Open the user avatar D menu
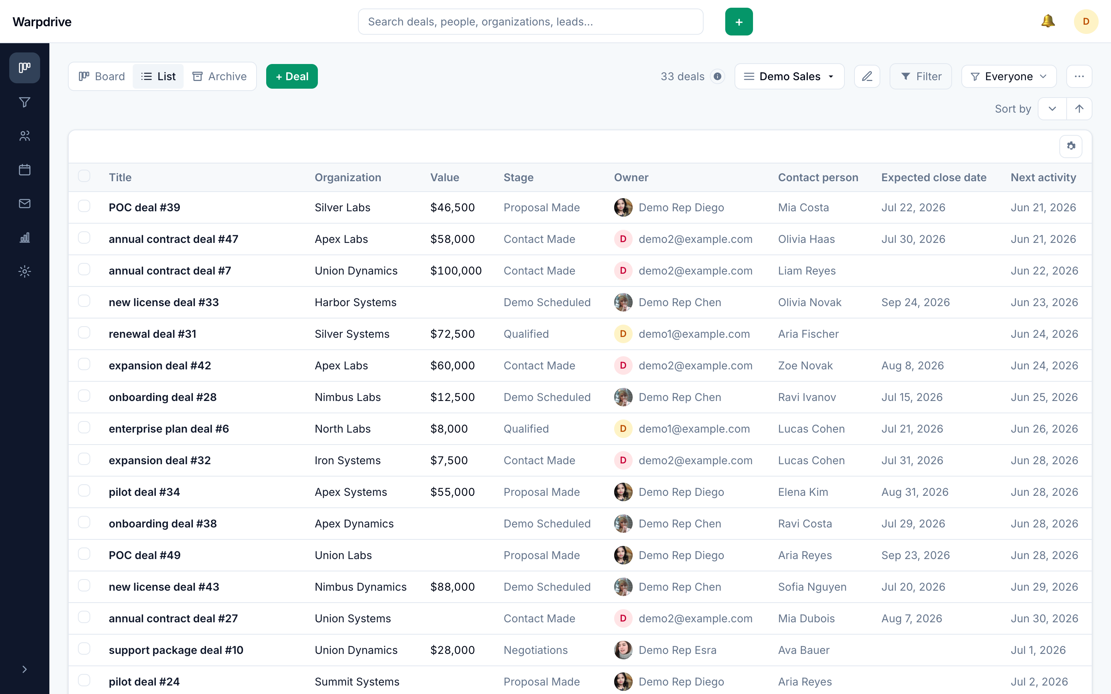1111x694 pixels. [1086, 22]
